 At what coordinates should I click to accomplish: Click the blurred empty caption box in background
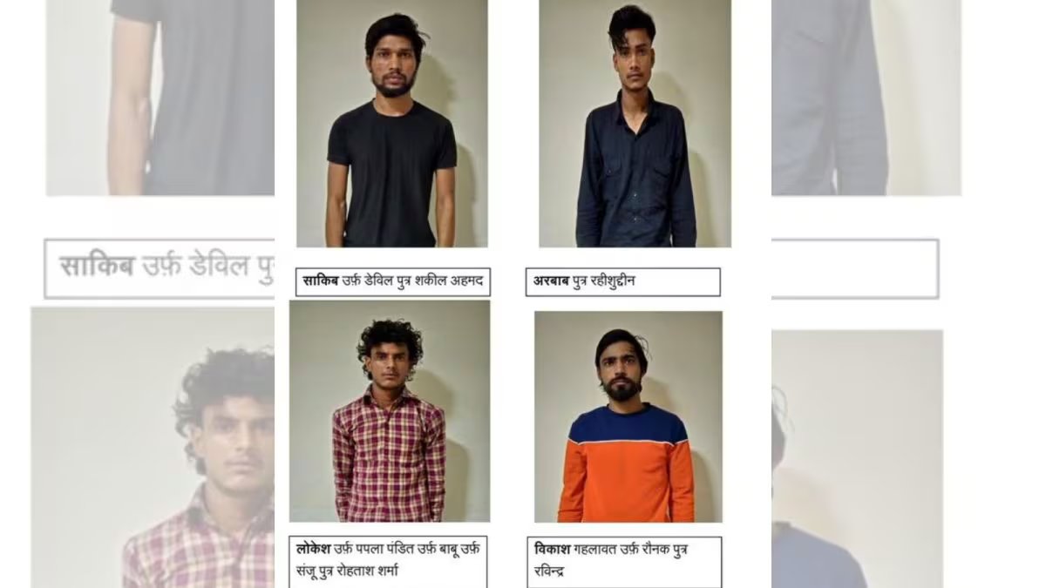[855, 268]
